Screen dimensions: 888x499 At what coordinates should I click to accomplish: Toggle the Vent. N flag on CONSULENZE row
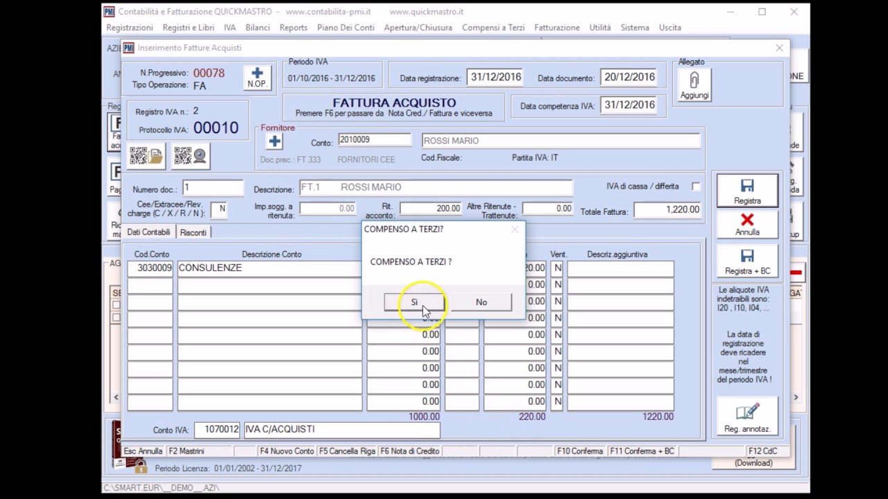tap(556, 268)
